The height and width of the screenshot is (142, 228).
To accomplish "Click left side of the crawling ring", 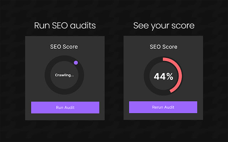I will [x=47, y=75].
